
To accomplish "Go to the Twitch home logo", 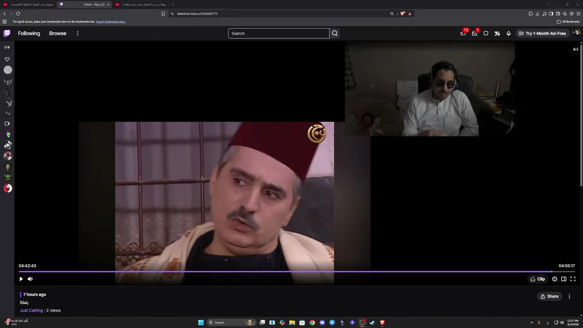I will coord(7,33).
